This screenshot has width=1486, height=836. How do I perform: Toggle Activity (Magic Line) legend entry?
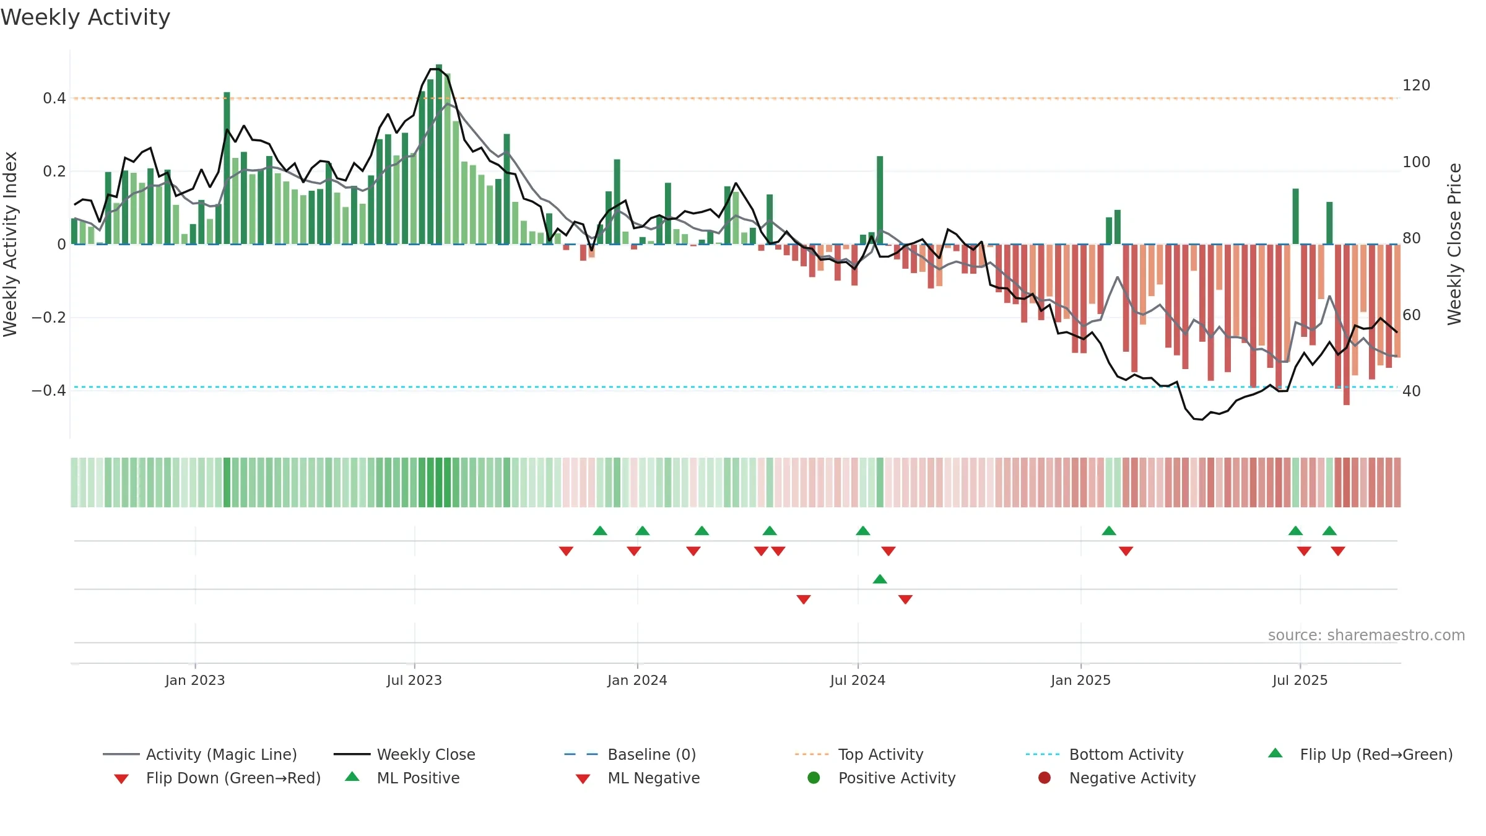pos(200,754)
